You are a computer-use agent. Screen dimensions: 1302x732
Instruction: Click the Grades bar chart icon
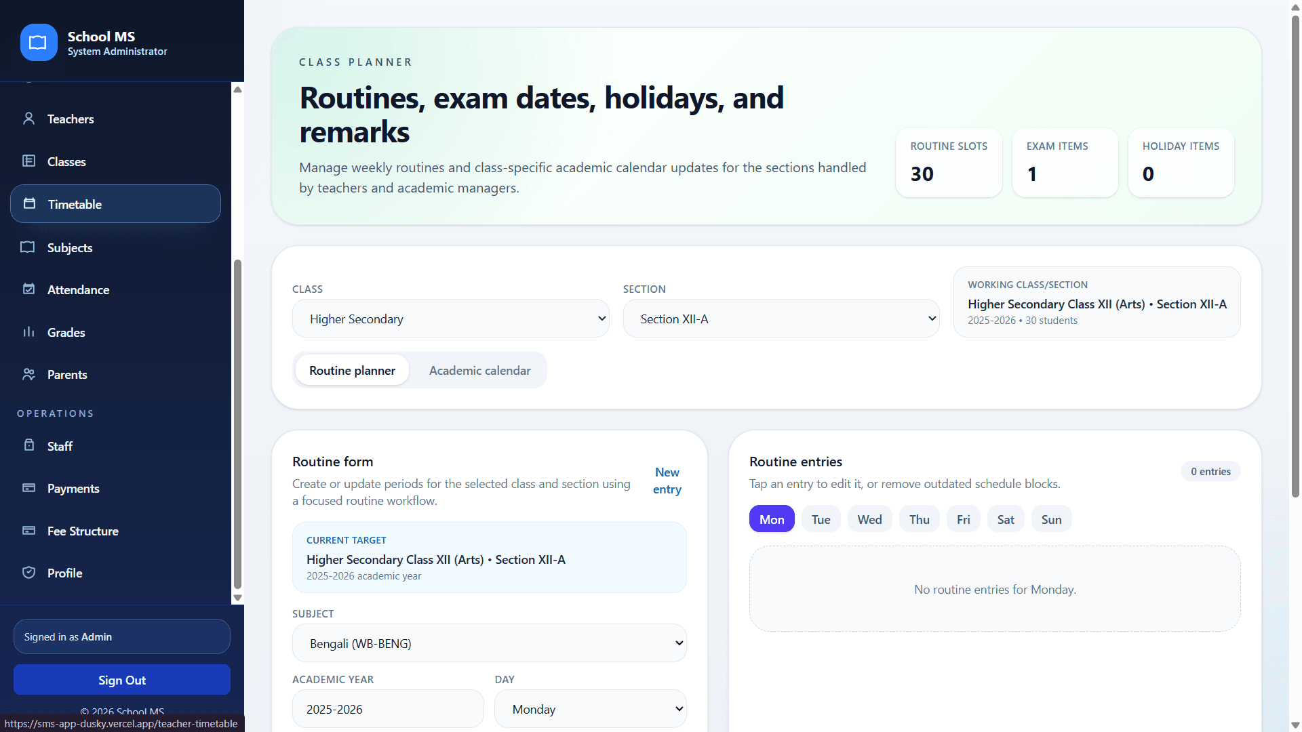coord(28,332)
